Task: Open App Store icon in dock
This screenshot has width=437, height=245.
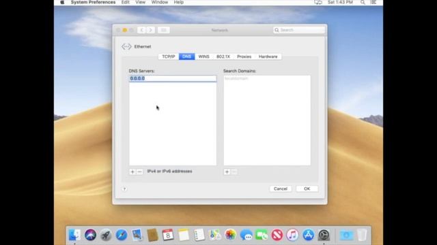Action: pyautogui.click(x=308, y=235)
